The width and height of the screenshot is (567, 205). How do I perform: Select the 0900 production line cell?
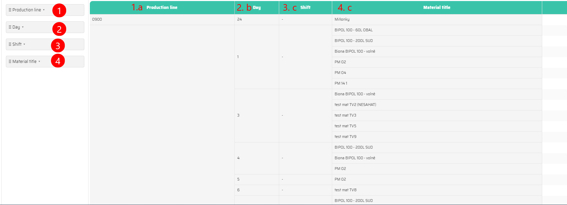tap(97, 20)
